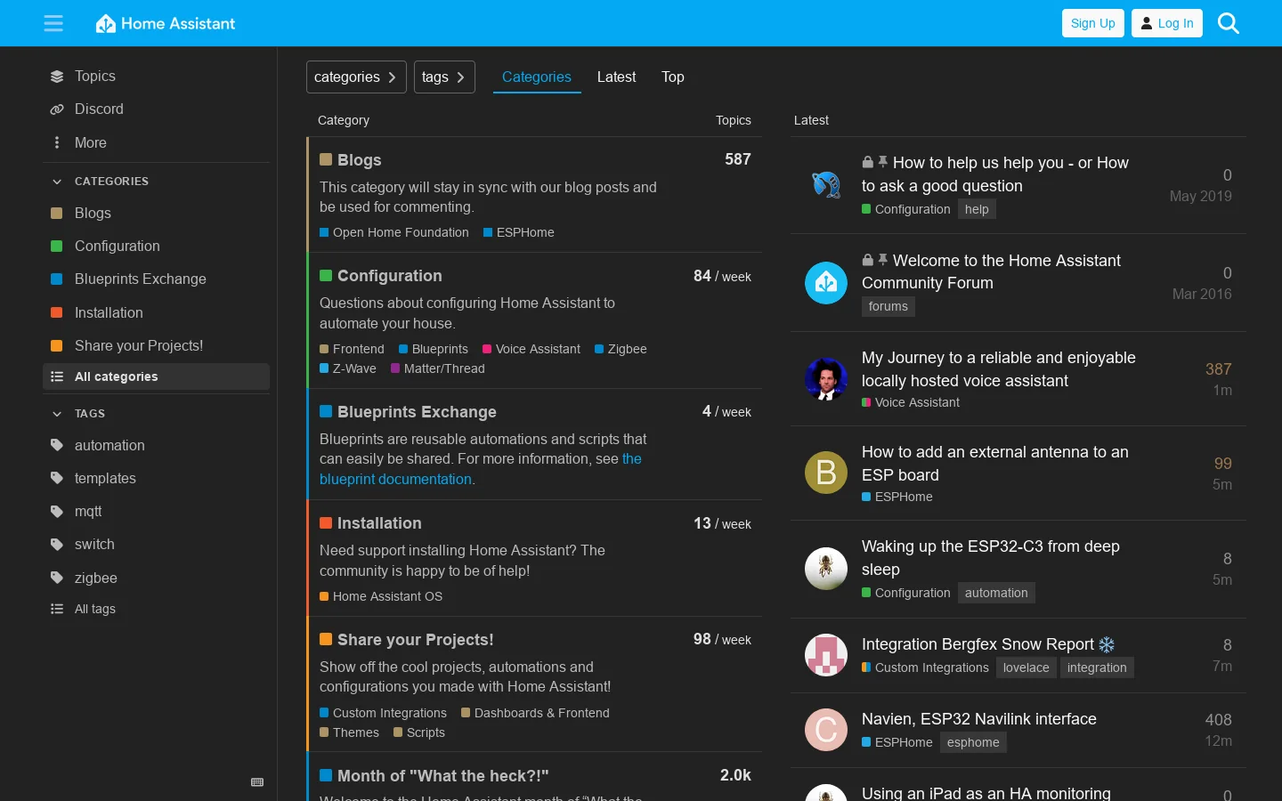
Task: Open the Open Home Foundation subcategory
Action: click(394, 232)
